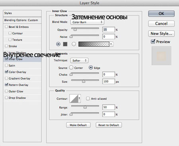Enable the Gradient Overlay checkbox
Viewport: 179px width, 146px height.
[6, 78]
